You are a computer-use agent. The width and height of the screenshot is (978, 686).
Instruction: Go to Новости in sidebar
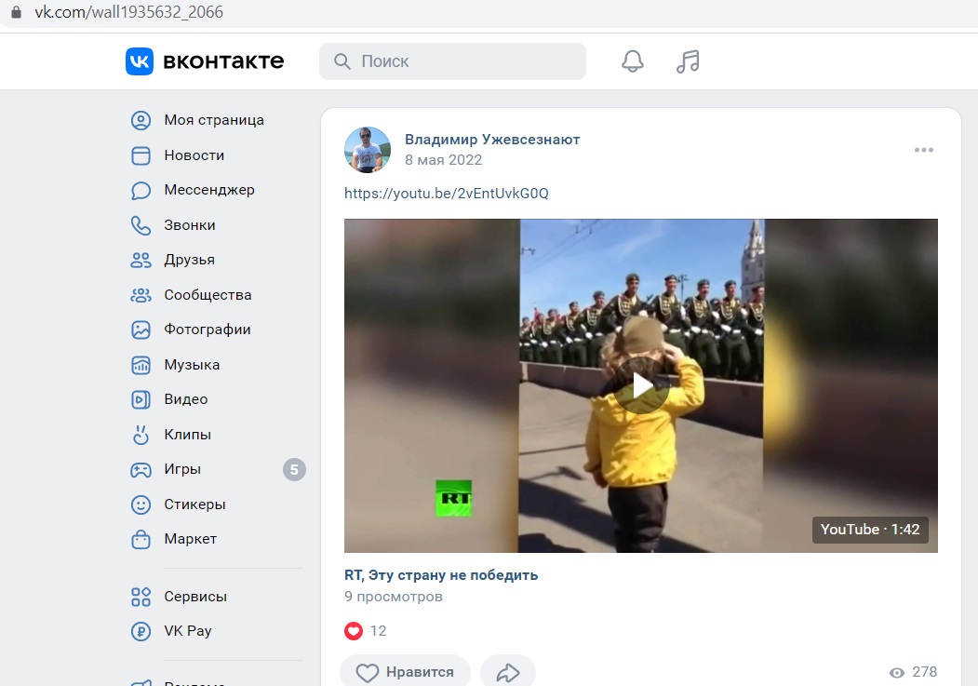click(194, 155)
